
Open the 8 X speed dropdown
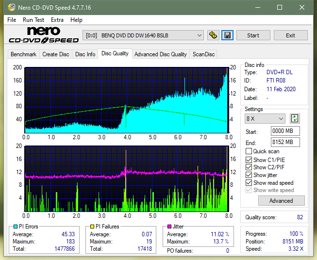265,118
